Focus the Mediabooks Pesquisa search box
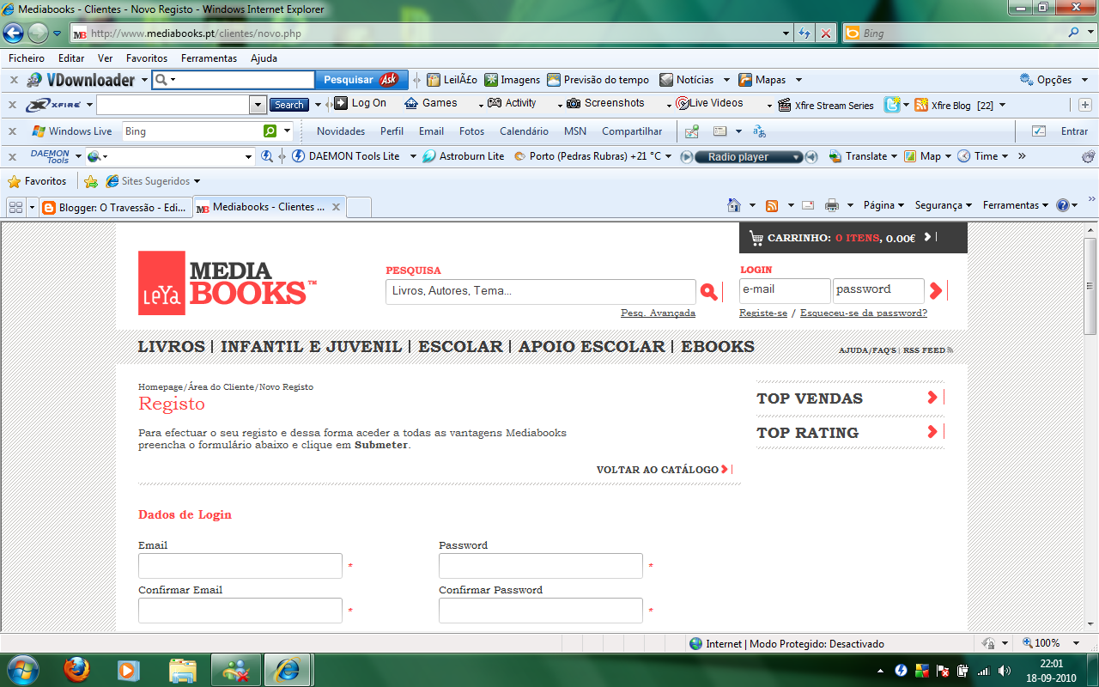 point(541,291)
